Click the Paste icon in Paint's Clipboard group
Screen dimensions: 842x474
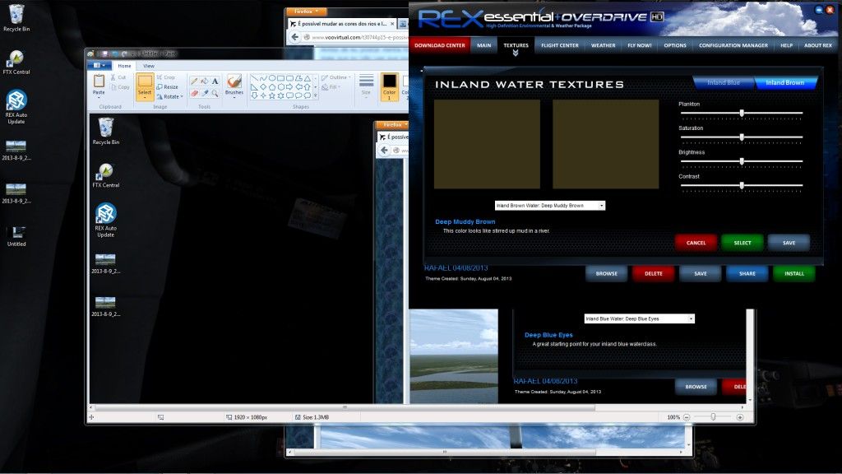click(99, 81)
